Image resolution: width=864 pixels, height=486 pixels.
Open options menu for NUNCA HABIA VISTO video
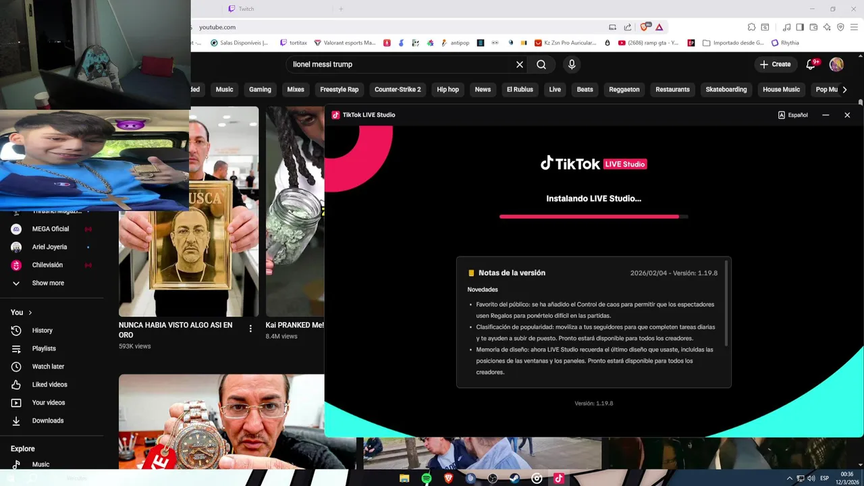coord(250,329)
